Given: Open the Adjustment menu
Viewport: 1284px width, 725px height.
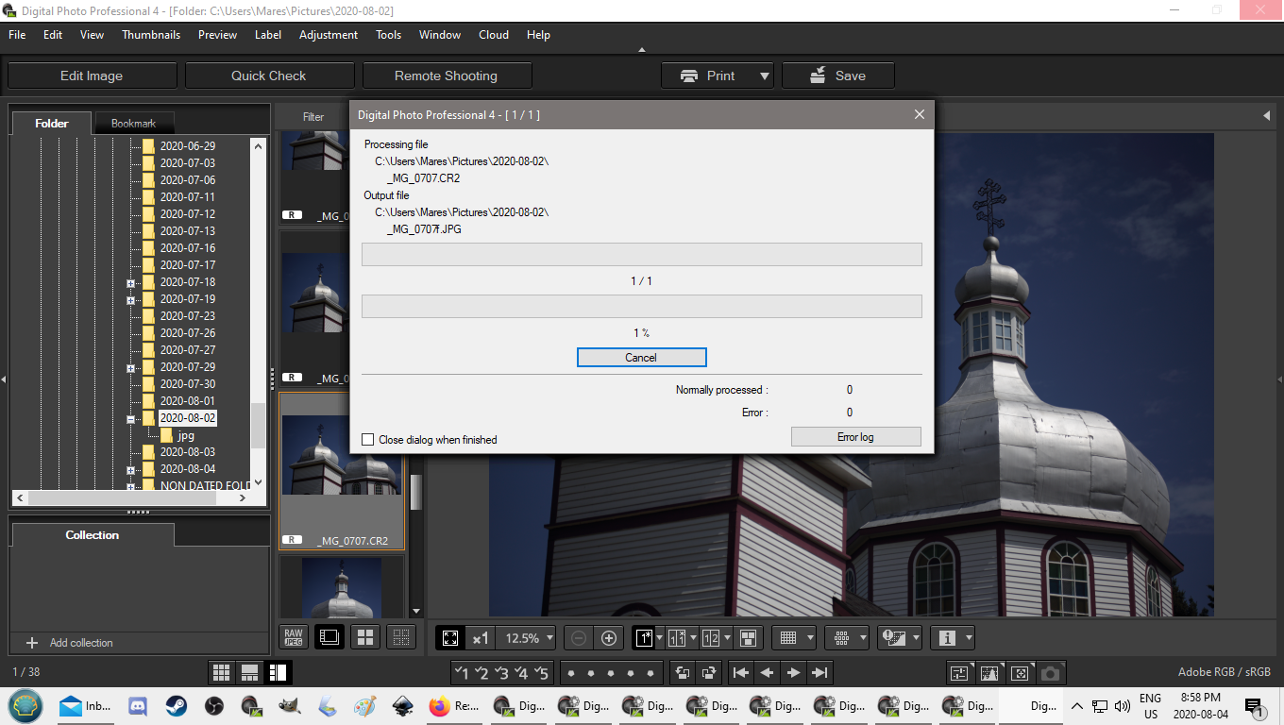Looking at the screenshot, I should point(328,35).
